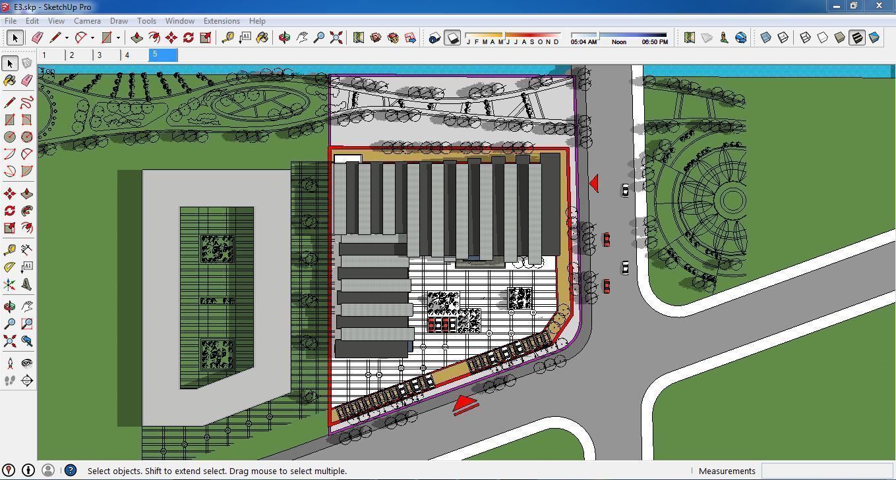
Task: Select the Rotate tool in top toolbar
Action: pyautogui.click(x=189, y=38)
